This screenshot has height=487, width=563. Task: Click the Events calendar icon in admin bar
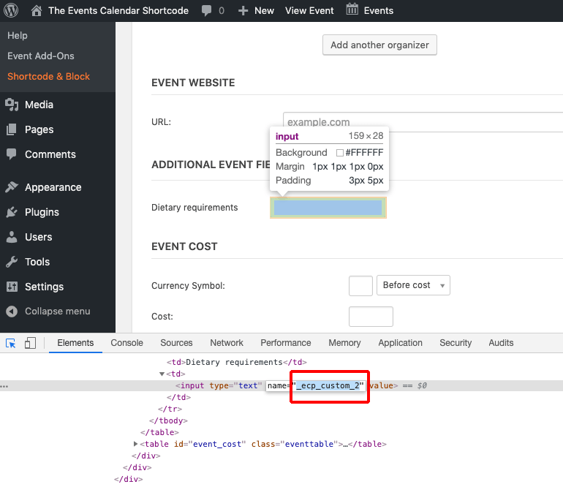(352, 10)
